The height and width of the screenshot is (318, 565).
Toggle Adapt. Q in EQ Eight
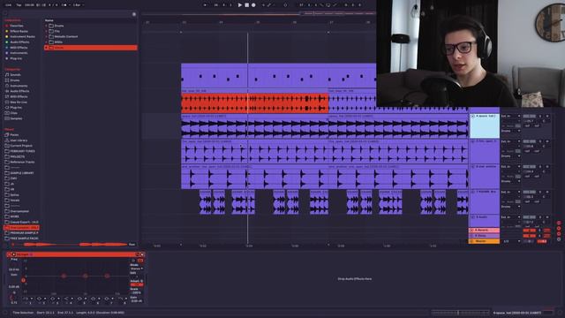point(137,284)
